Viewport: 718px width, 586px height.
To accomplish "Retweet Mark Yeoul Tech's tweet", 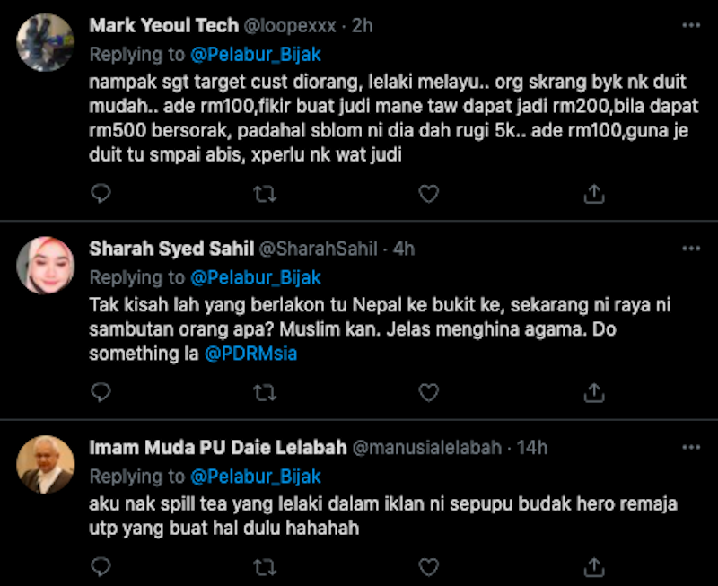I will [265, 193].
